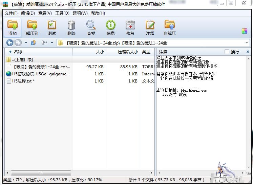This screenshot has height=185, width=253.
Task: Click the 删除 (Delete) trash icon
Action: 71,27
